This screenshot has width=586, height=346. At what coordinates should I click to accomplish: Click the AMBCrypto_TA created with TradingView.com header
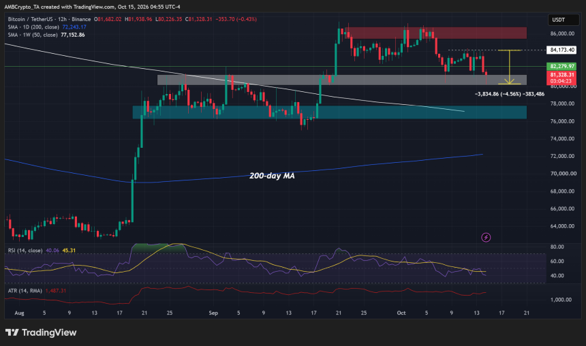(92, 7)
